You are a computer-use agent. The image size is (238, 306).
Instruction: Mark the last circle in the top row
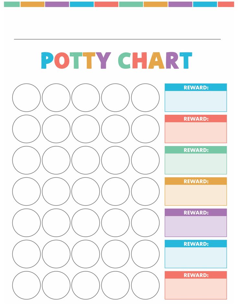coord(145,98)
